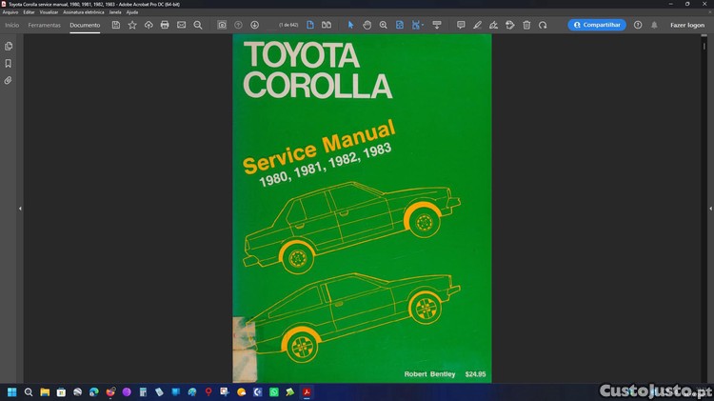This screenshot has height=401, width=714.
Task: Open WhatsApp from the taskbar
Action: (273, 391)
